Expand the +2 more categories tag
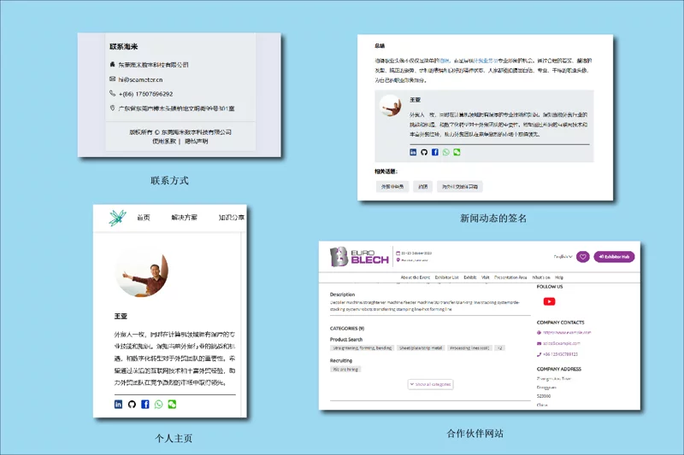The image size is (684, 455). pos(500,348)
